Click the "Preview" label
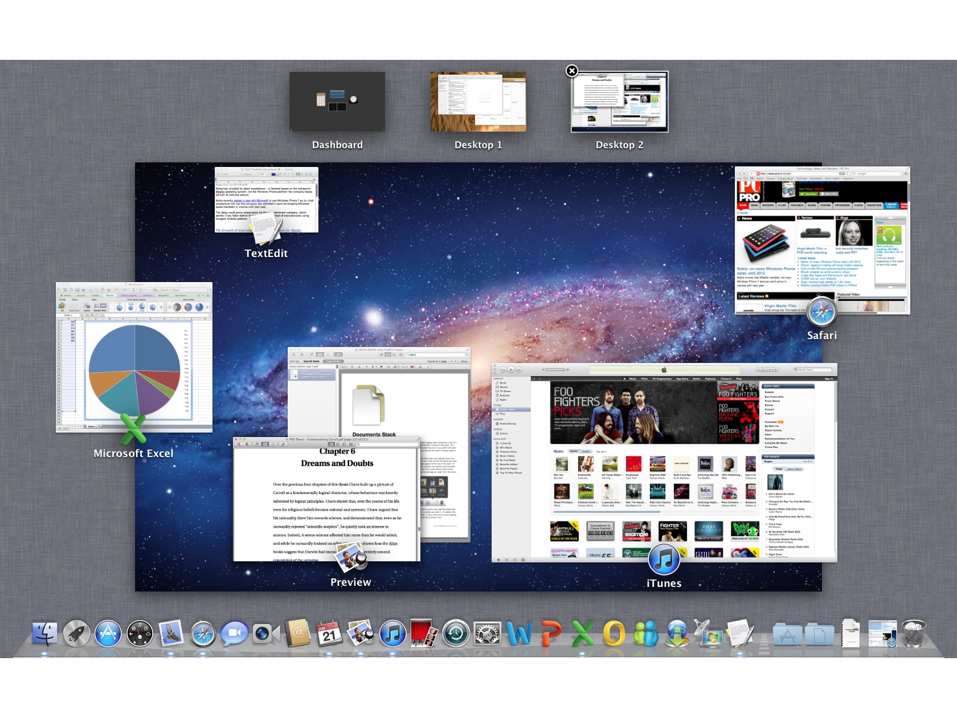The image size is (957, 718). tap(351, 582)
